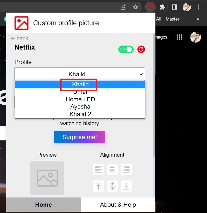Screen dimensions: 207x213
Task: Select the right alignment icon
Action: 126,169
